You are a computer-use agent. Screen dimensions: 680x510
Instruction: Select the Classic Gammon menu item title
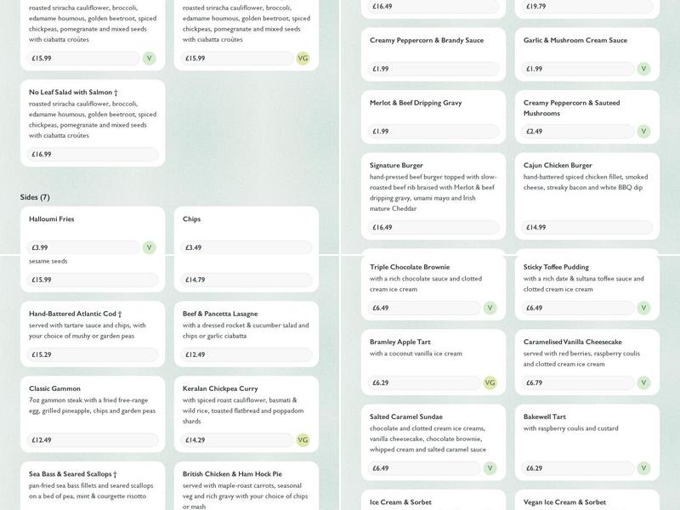coord(54,388)
